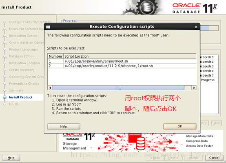Click the dialog window menu icon
This screenshot has width=226, height=163.
pos(48,27)
